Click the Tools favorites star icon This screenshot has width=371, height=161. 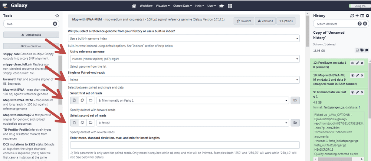tap(57, 16)
